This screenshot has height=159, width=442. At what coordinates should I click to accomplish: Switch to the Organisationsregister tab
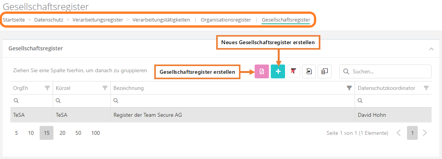click(x=226, y=20)
